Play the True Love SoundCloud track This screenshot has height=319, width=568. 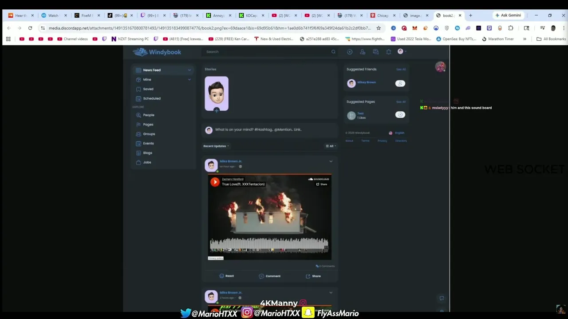(215, 182)
